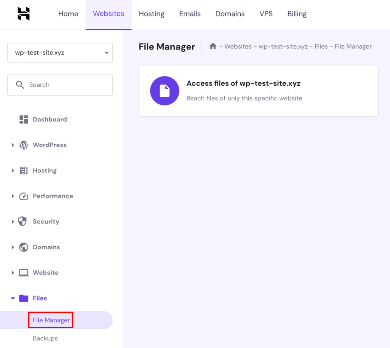Open Backups under Files

pyautogui.click(x=45, y=338)
